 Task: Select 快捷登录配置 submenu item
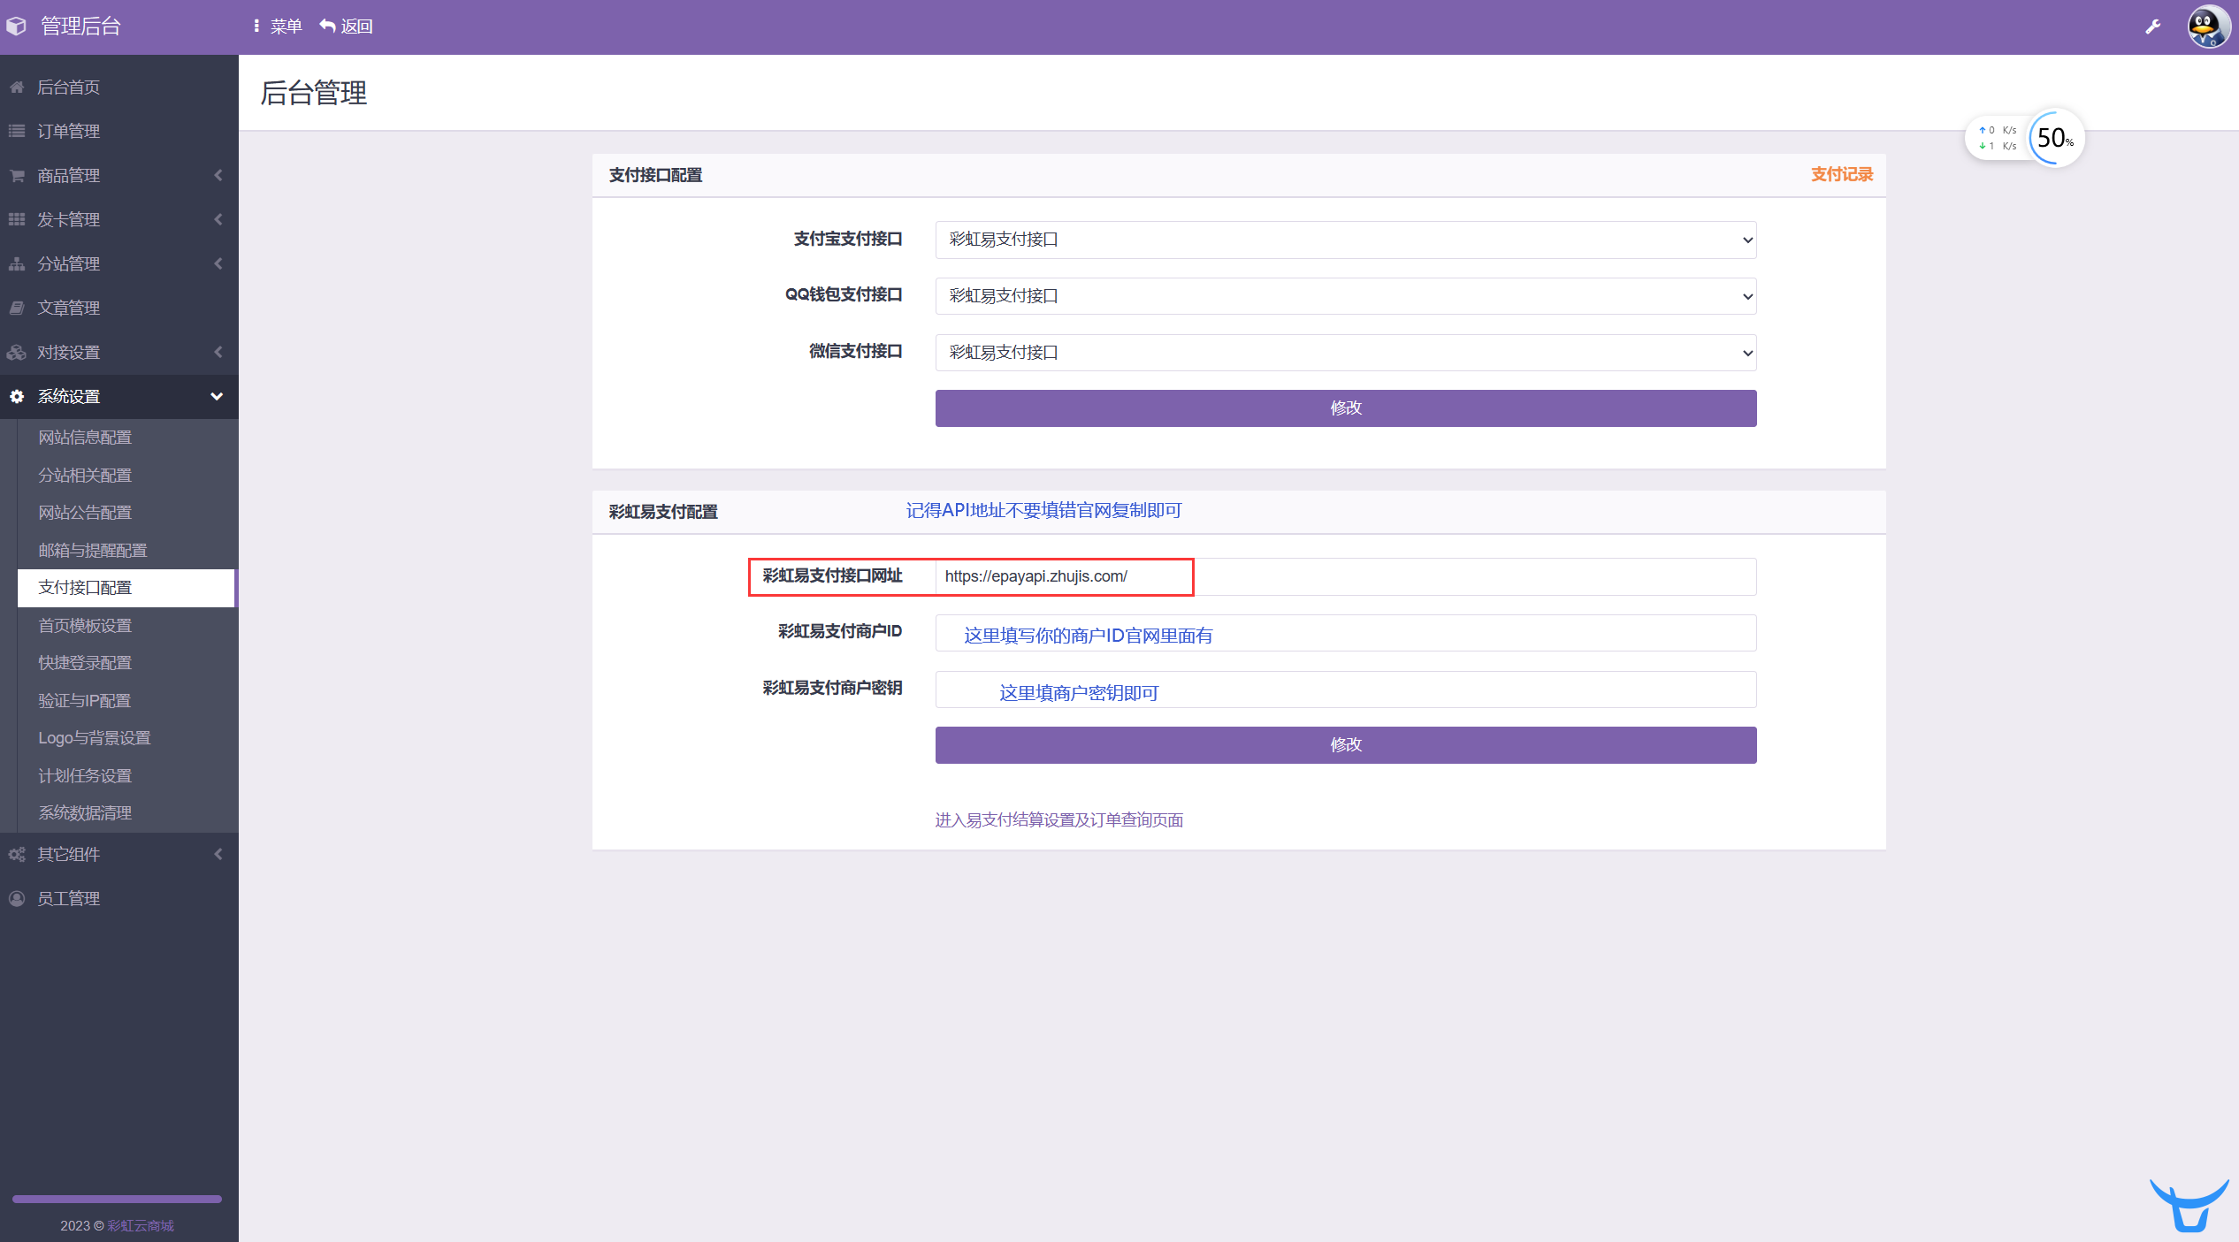pos(126,663)
